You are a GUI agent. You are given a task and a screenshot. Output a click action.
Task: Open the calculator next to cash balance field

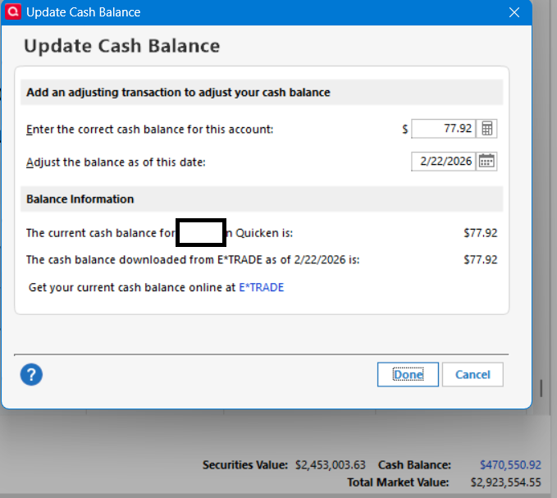click(x=486, y=129)
